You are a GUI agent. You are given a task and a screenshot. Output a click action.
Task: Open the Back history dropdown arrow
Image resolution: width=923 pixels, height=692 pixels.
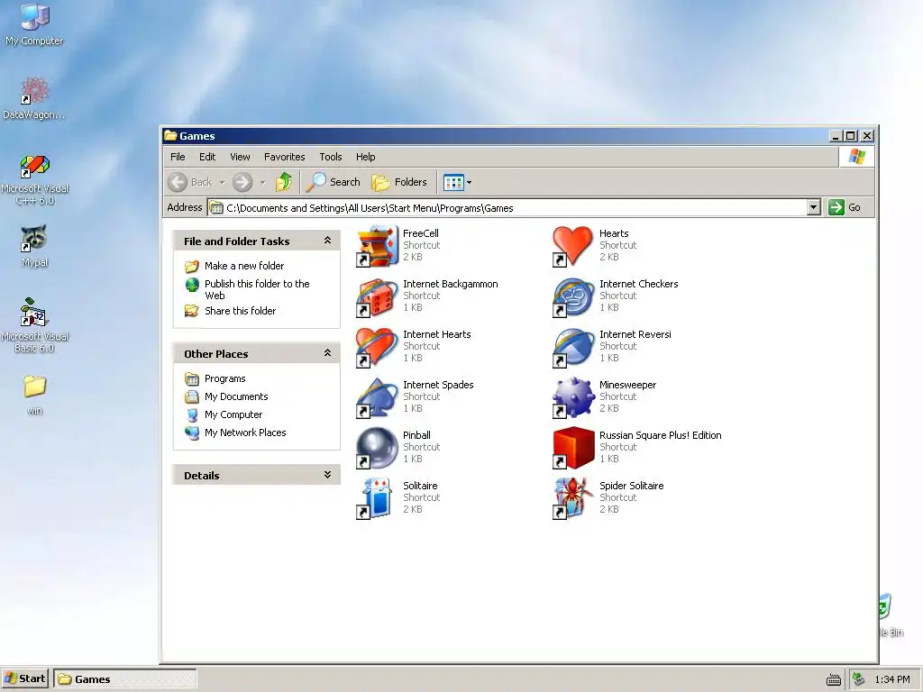coord(222,183)
